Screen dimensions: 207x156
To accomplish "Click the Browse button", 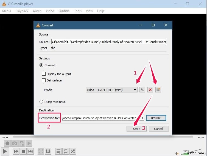I will [156, 118].
